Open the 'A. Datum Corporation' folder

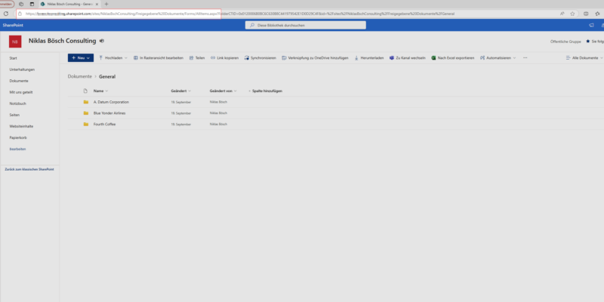point(111,102)
